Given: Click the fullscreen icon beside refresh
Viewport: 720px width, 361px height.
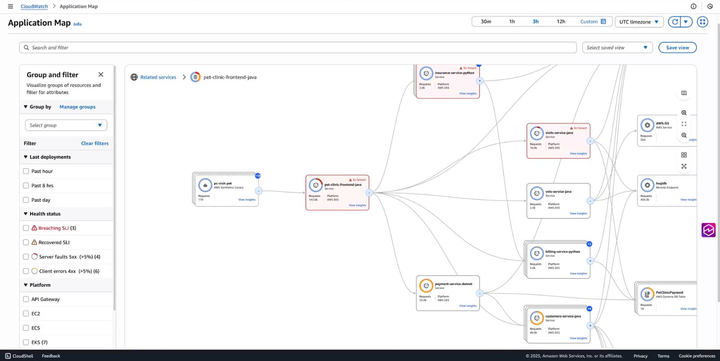Looking at the screenshot, I should click(703, 22).
